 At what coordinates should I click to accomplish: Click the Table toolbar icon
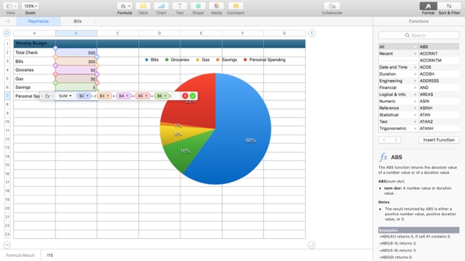click(x=143, y=6)
